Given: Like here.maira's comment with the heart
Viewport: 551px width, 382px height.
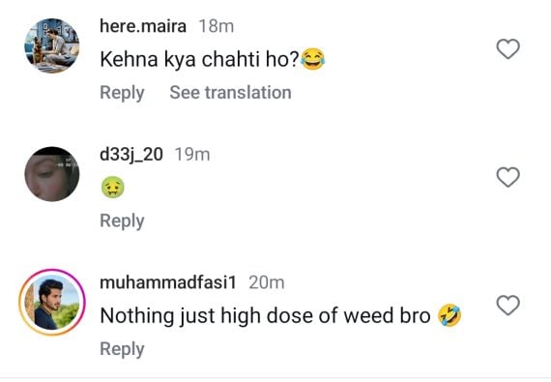Looking at the screenshot, I should click(x=507, y=49).
